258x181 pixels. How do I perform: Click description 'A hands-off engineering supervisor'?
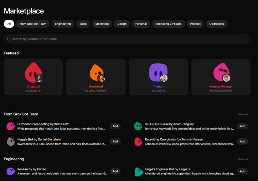pos(189,173)
